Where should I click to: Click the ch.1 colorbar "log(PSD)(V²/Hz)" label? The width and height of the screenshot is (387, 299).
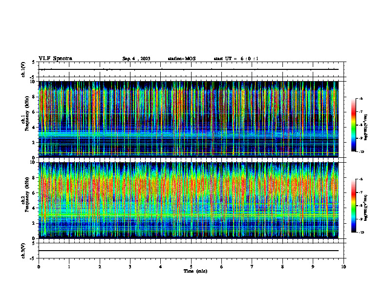366,128
